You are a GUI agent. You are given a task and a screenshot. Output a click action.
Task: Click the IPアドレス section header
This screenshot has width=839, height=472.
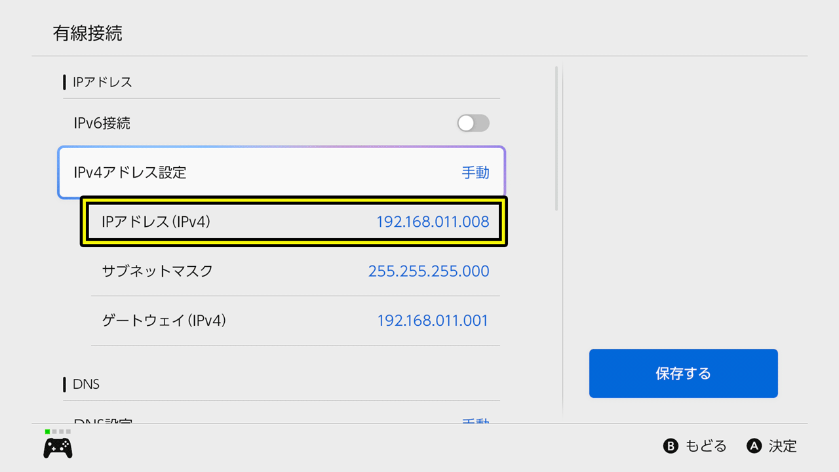coord(102,82)
